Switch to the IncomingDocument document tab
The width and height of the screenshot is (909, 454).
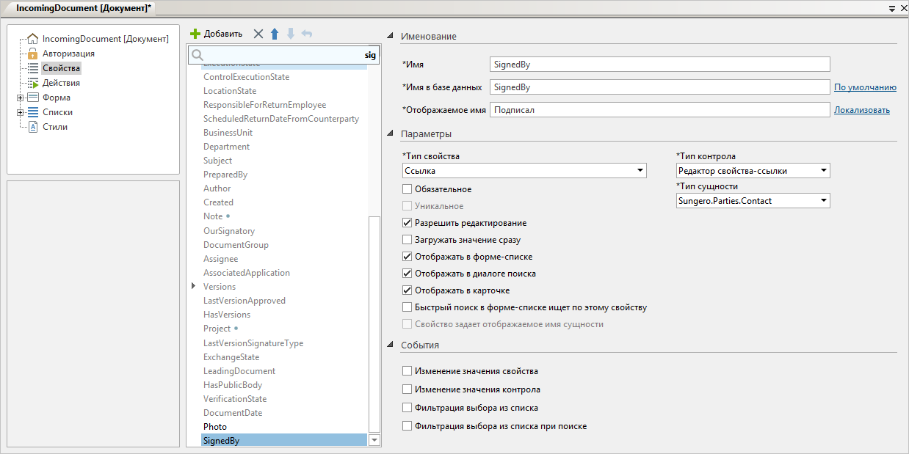[x=84, y=7]
